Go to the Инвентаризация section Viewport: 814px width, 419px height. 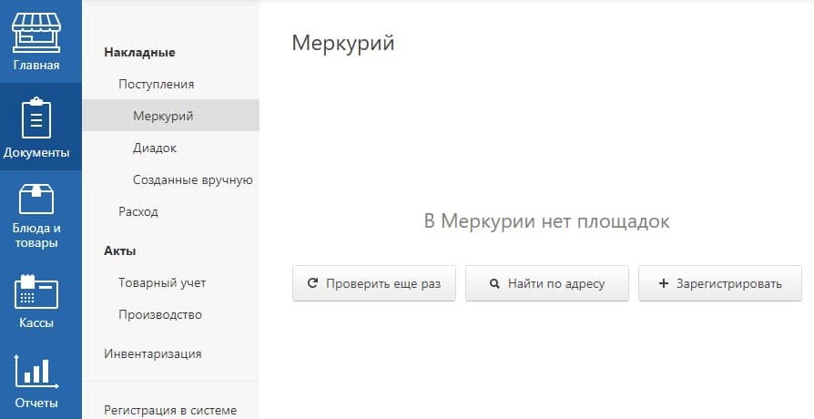153,354
